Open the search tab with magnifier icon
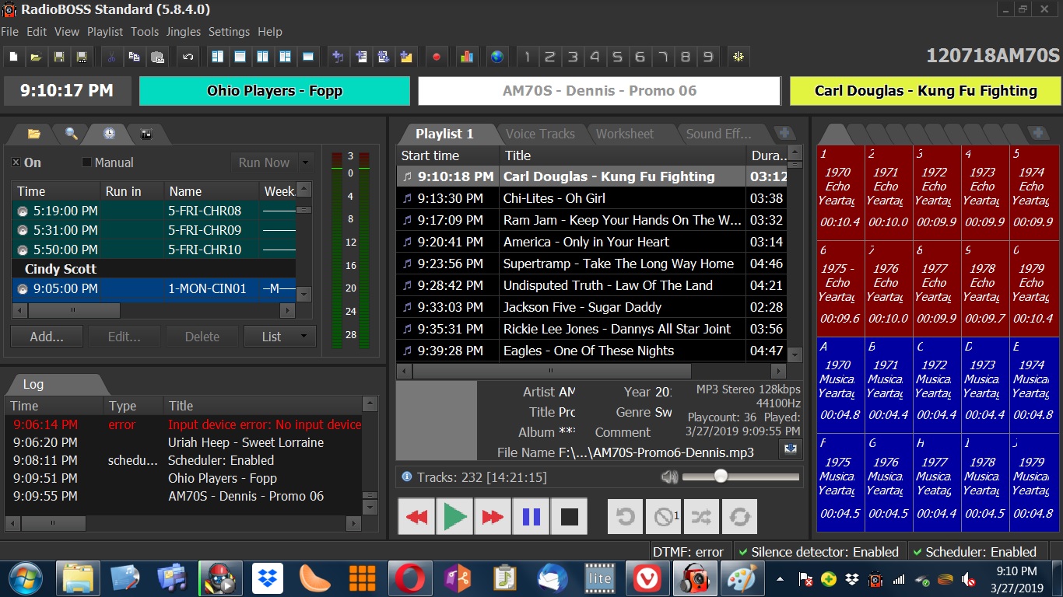 click(72, 134)
